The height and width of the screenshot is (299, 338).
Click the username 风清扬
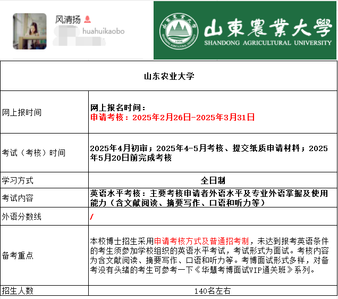[x=67, y=20]
